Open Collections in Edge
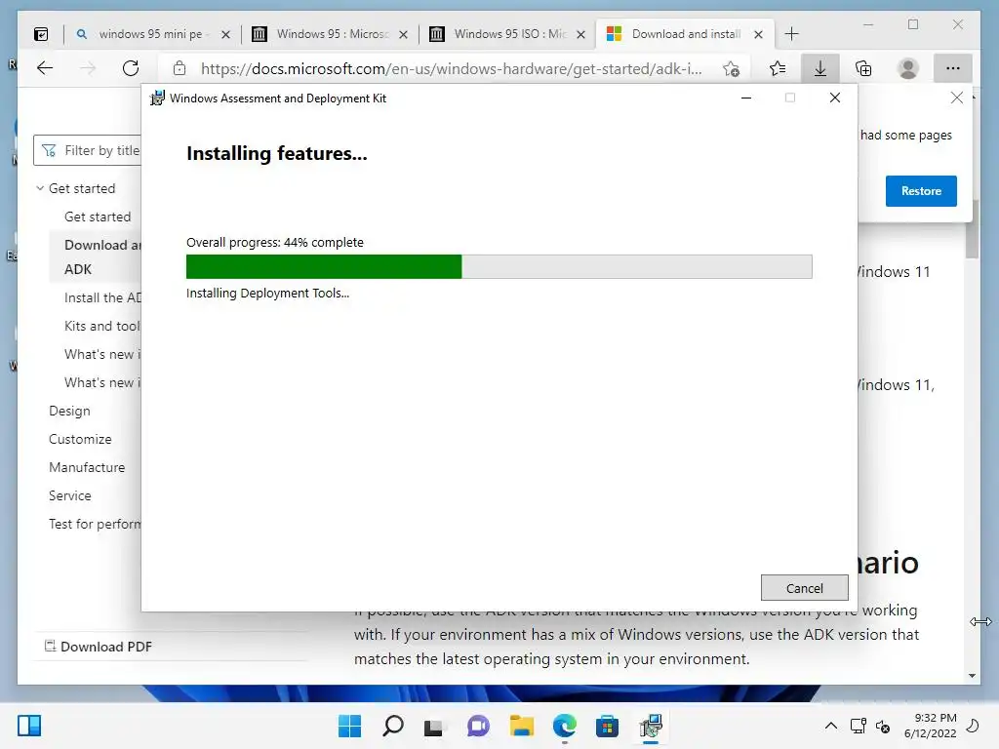The image size is (999, 749). click(864, 68)
